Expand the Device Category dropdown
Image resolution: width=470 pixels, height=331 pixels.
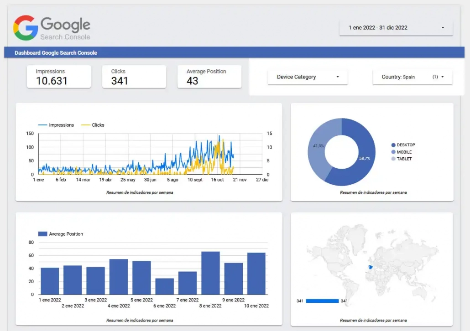point(308,77)
